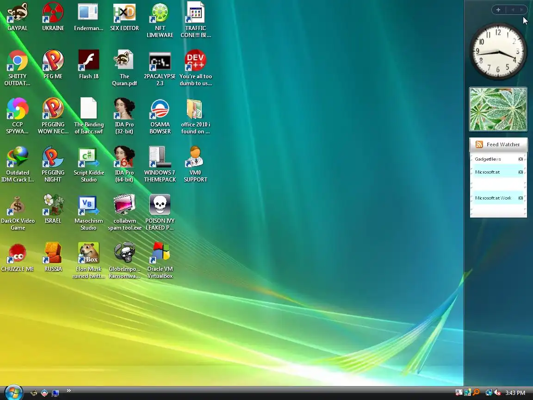Launch Oracle VM VirtualBox
The image size is (533, 400).
coord(160,261)
